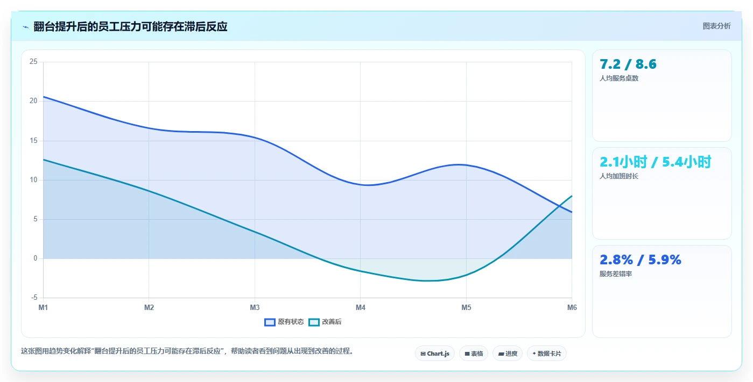
Task: Open the 人均加班时长 stat card
Action: 662,193
